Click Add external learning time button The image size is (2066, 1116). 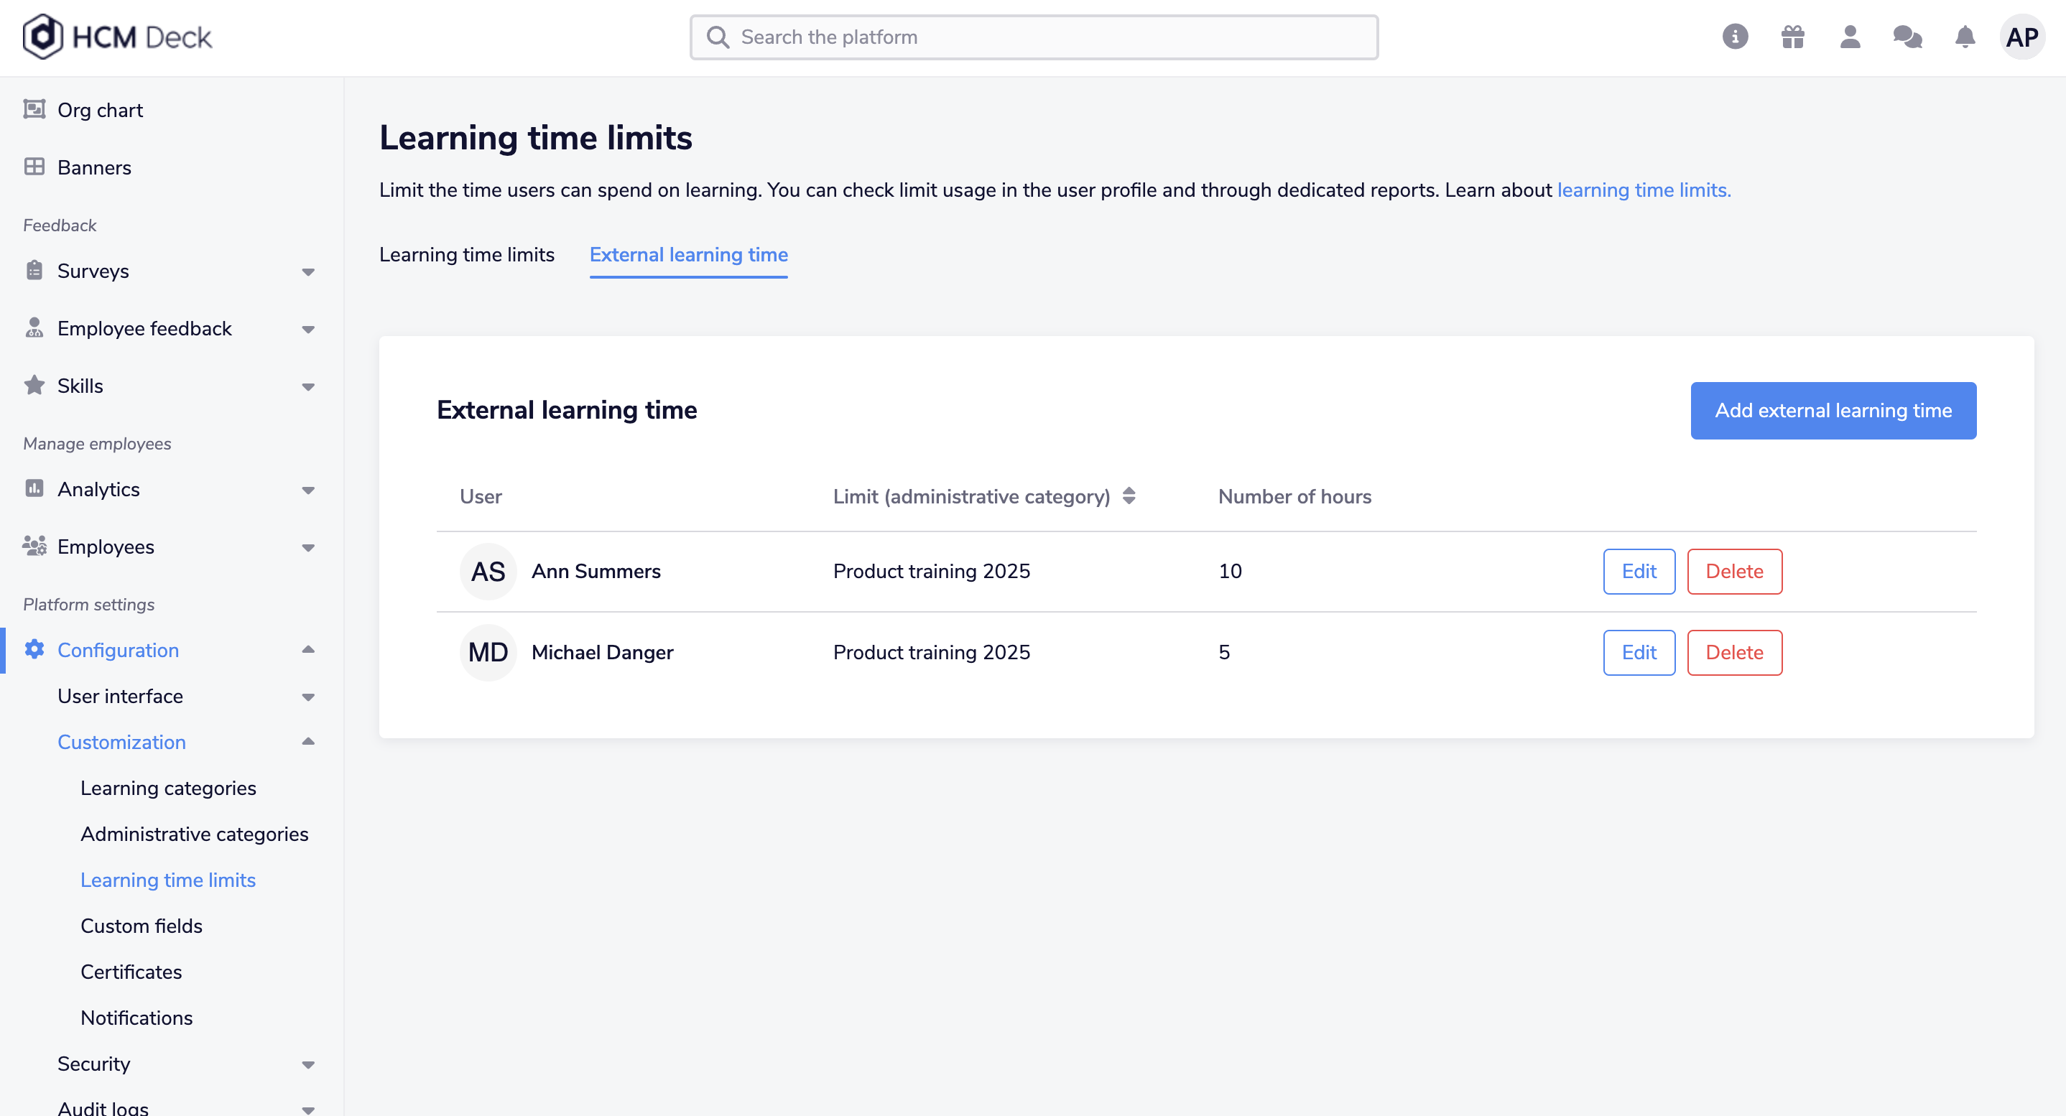1833,411
